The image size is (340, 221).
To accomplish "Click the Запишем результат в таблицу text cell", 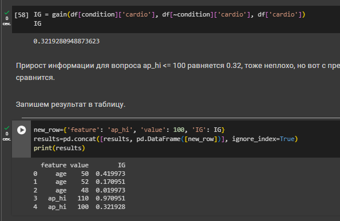I will coord(70,105).
